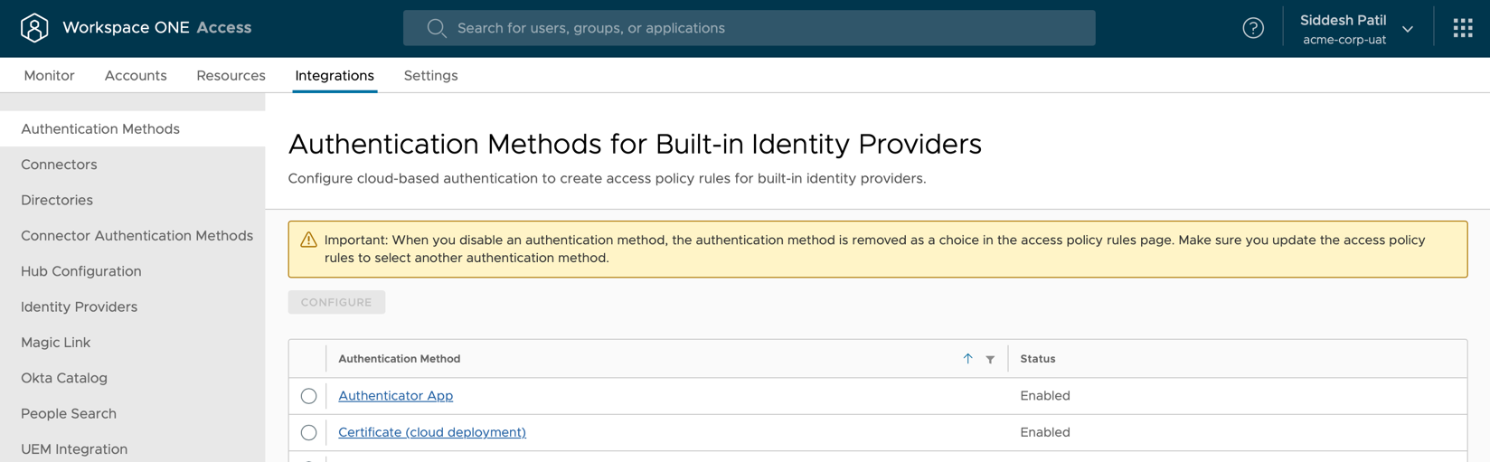This screenshot has height=462, width=1490.
Task: Click the warning triangle icon in the alert
Action: click(308, 240)
